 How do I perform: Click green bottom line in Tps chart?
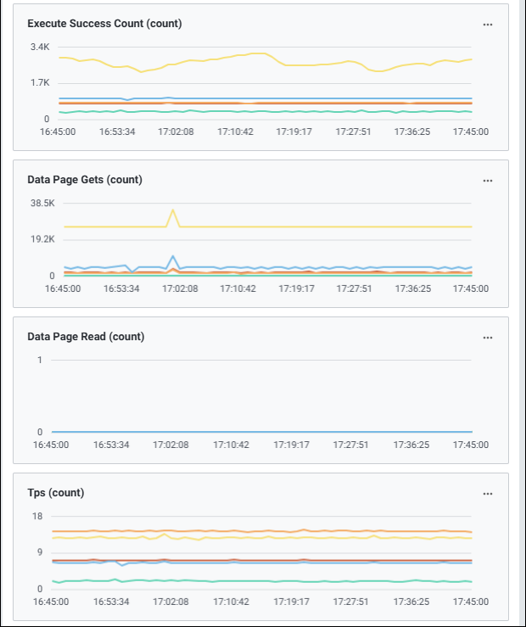(x=255, y=581)
